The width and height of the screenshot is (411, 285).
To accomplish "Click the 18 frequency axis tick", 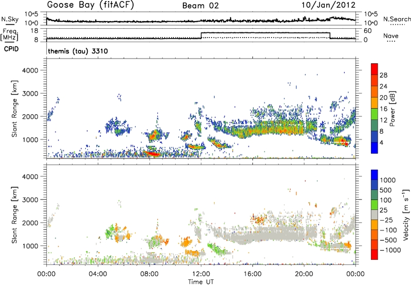I will pyautogui.click(x=34, y=31).
